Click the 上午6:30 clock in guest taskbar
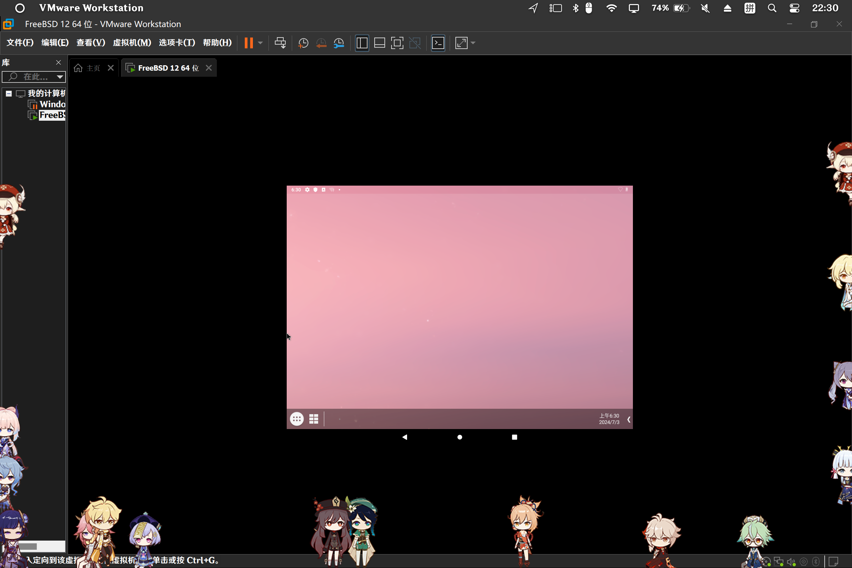 tap(609, 419)
